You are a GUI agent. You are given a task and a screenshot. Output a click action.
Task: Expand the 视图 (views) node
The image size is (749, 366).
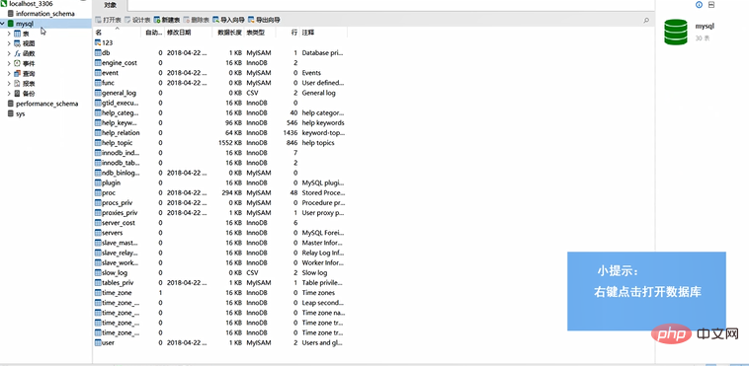(x=9, y=43)
